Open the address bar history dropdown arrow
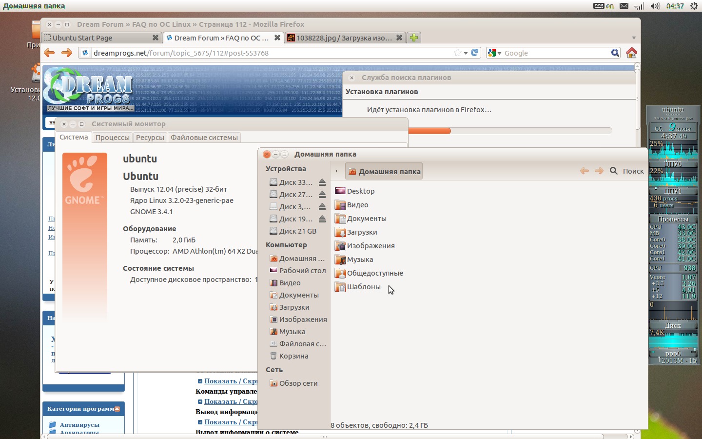The width and height of the screenshot is (702, 439). pyautogui.click(x=466, y=53)
